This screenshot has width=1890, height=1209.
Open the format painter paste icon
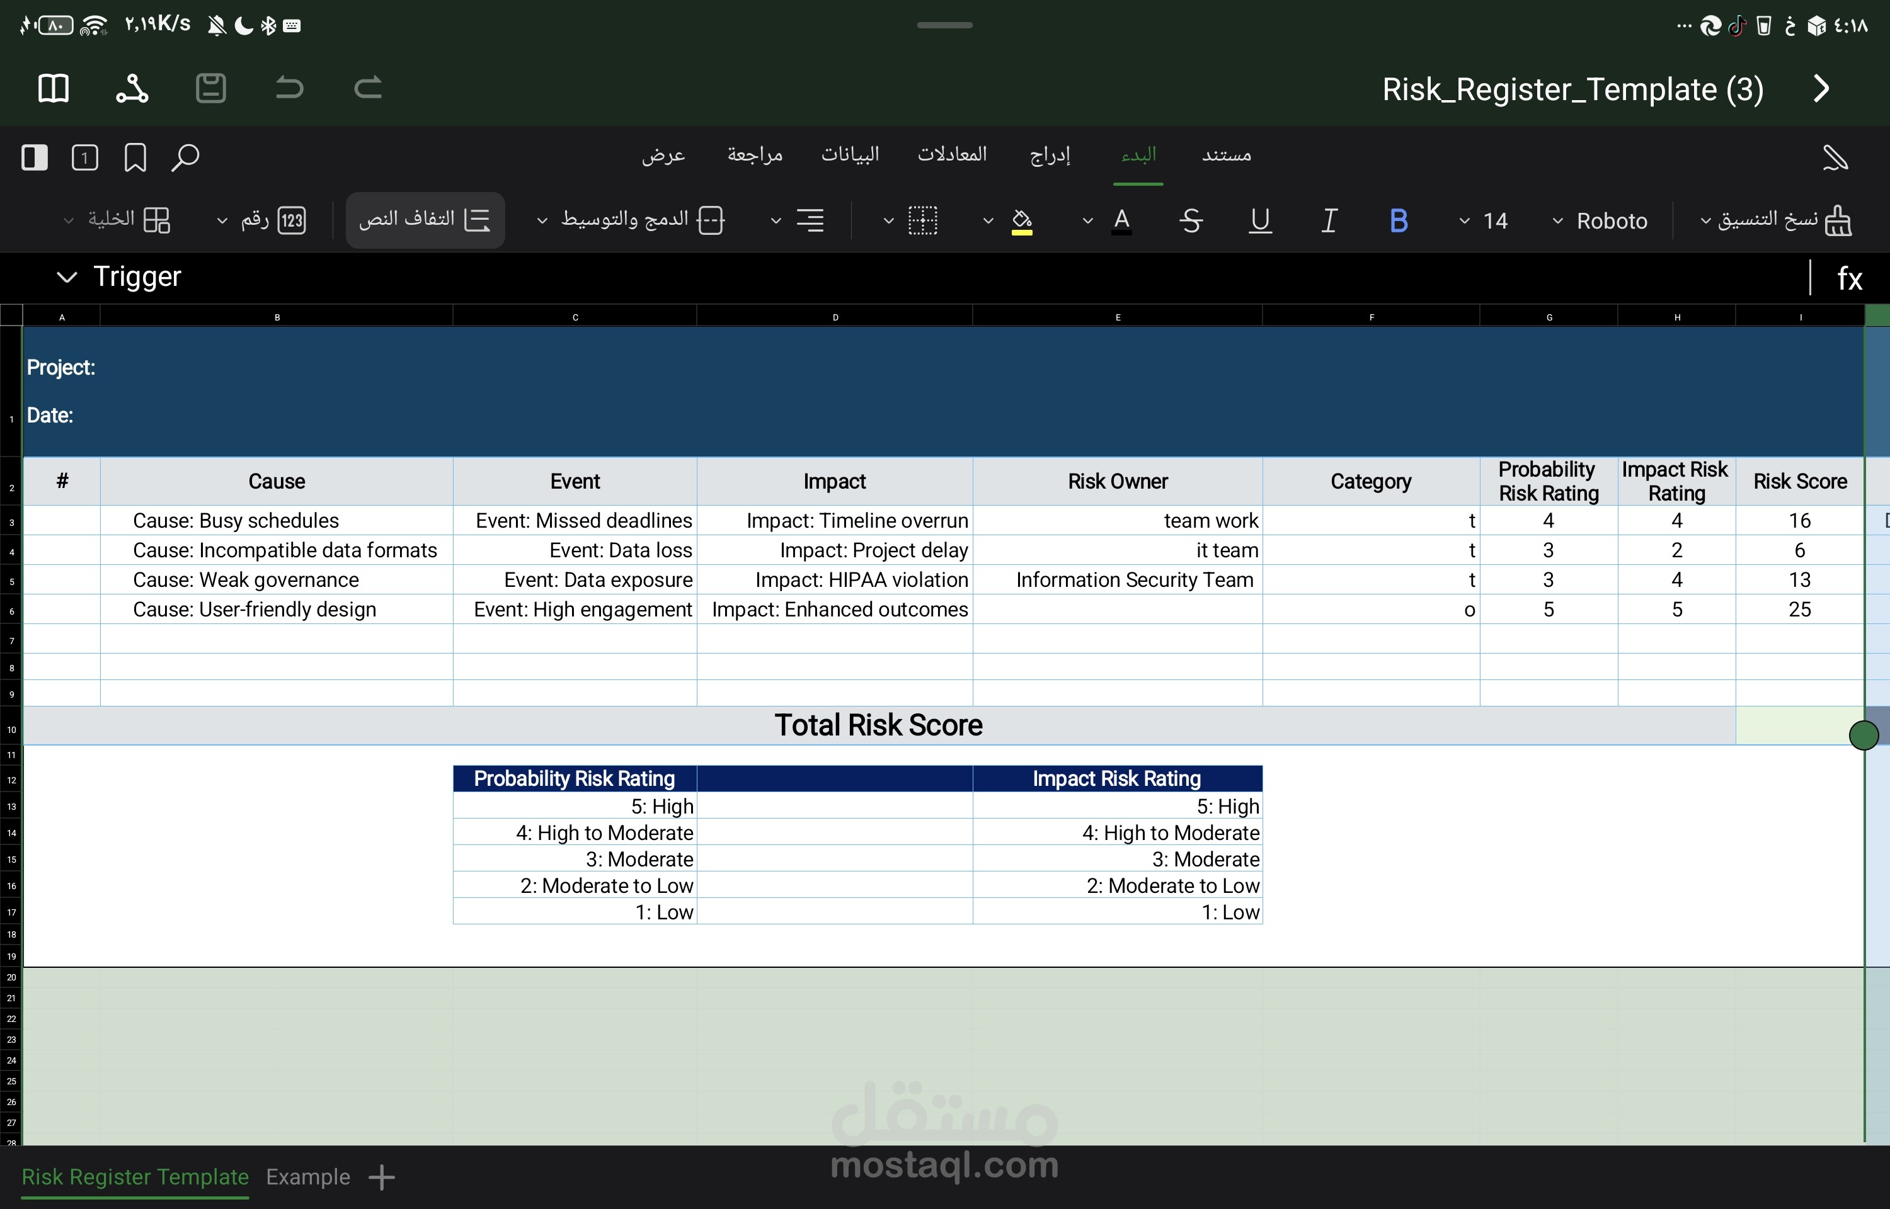click(x=1838, y=220)
